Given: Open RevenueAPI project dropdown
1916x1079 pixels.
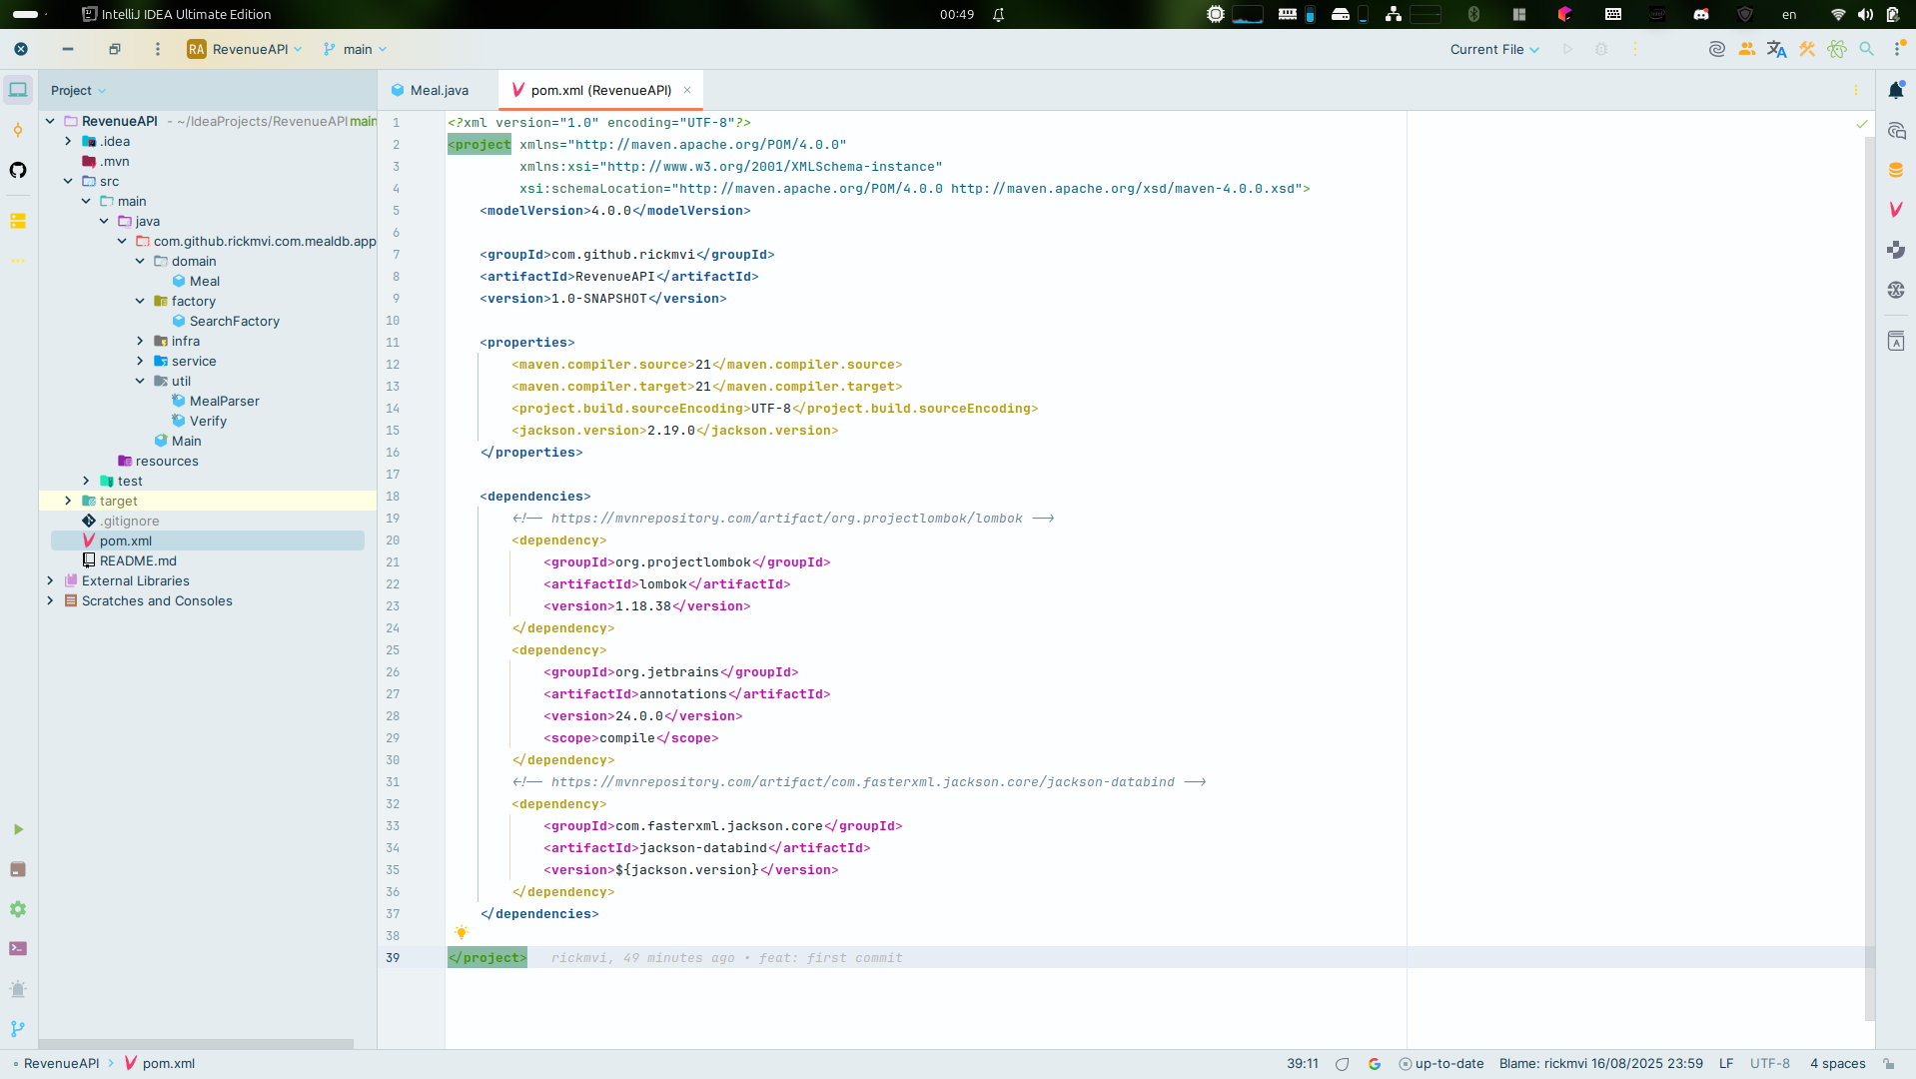Looking at the screenshot, I should click(245, 49).
